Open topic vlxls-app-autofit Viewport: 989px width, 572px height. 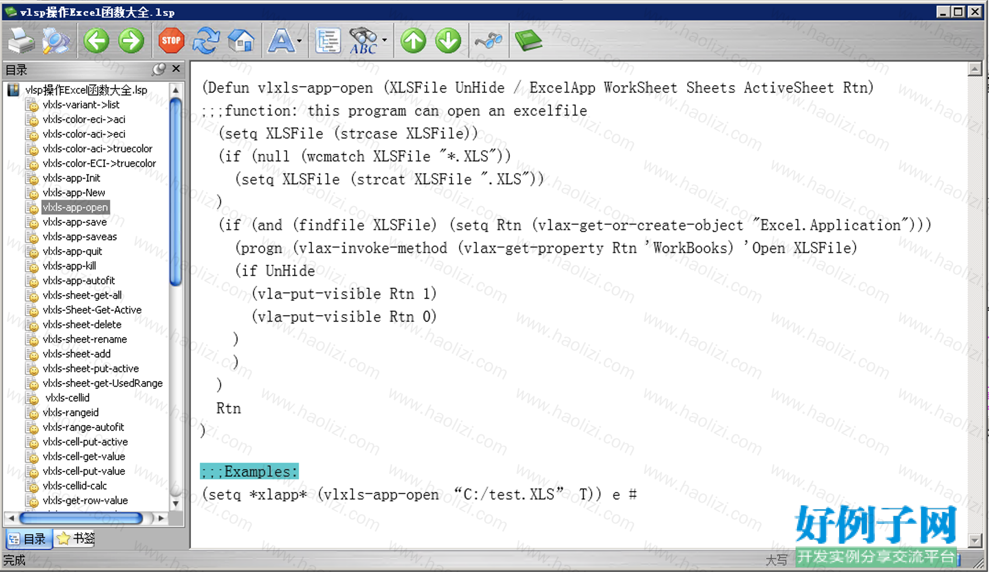(x=79, y=280)
